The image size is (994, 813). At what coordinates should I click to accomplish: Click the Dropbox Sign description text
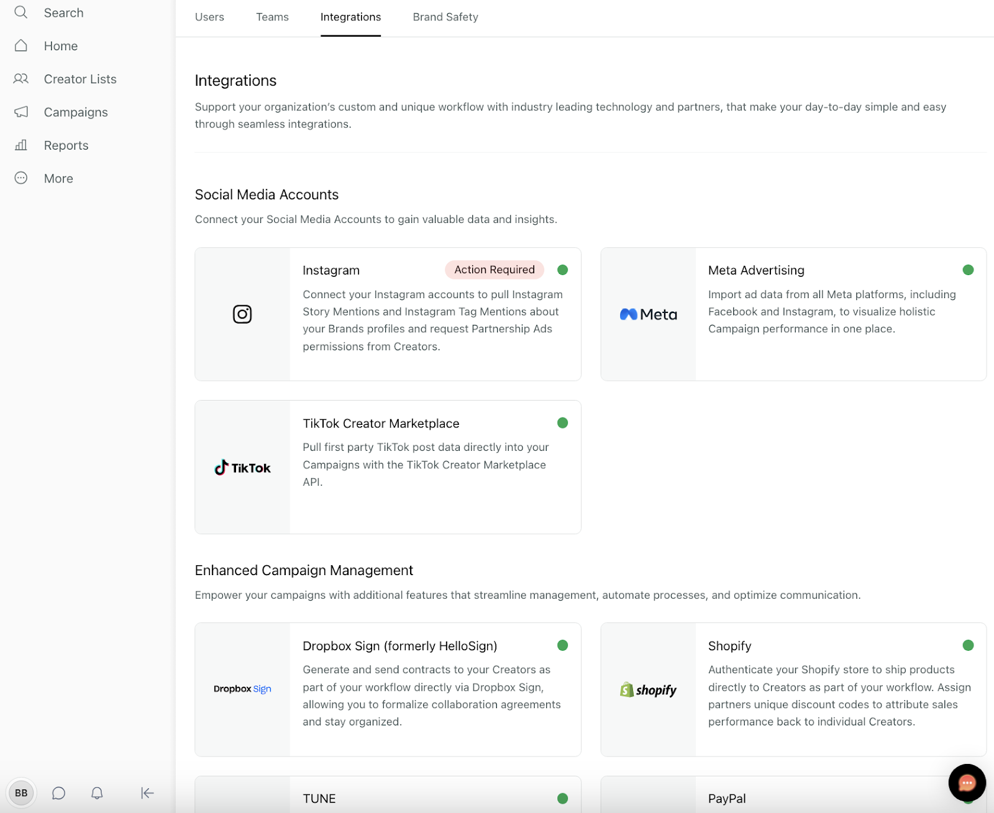[x=431, y=696]
